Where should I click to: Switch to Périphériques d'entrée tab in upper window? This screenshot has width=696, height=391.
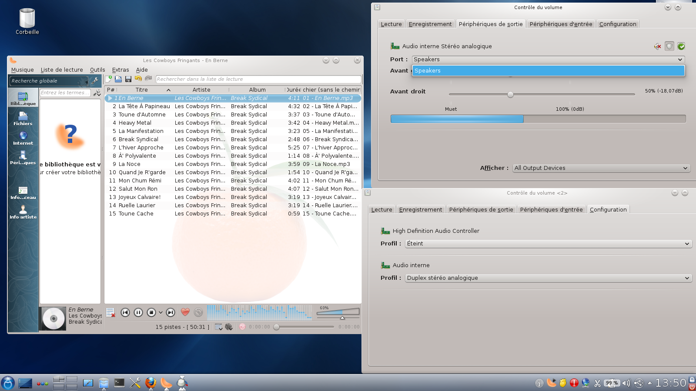(x=561, y=24)
